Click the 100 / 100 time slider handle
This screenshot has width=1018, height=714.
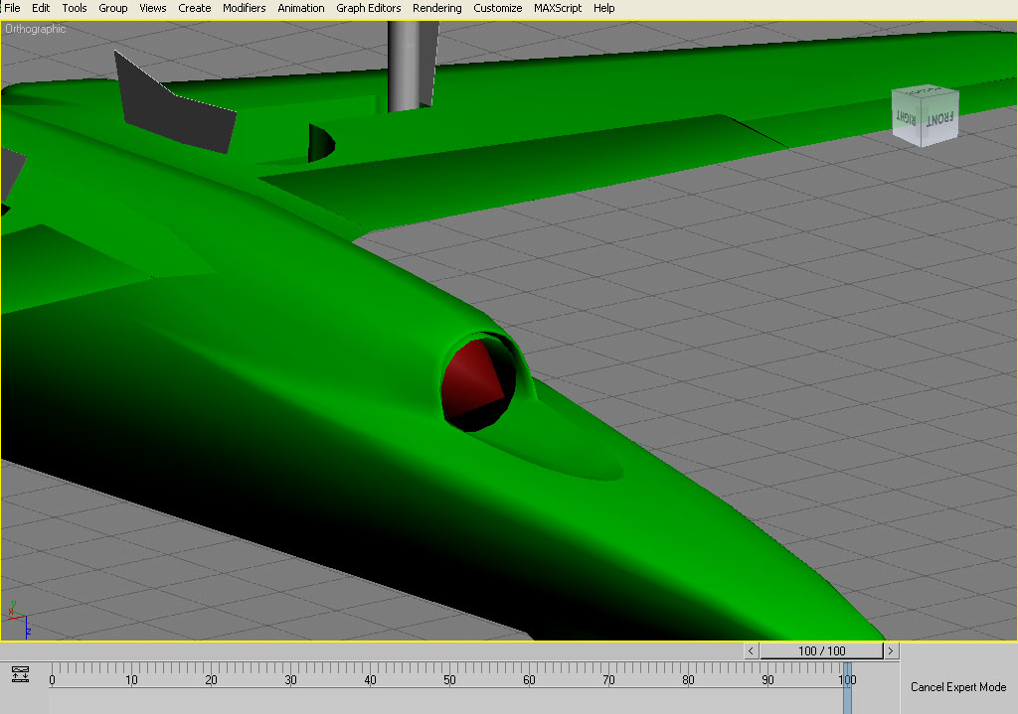[x=821, y=650]
